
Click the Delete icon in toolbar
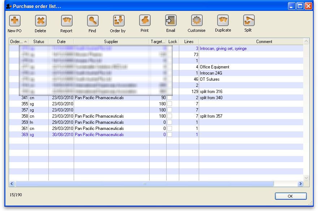pos(40,21)
